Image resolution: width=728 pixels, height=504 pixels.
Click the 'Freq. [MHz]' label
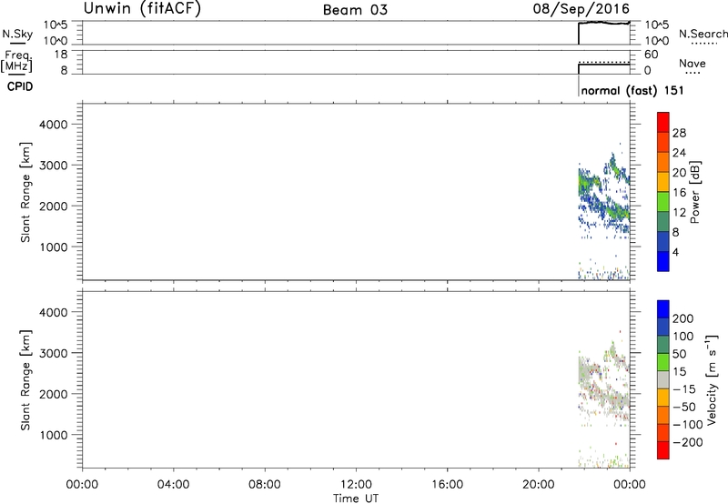click(16, 61)
